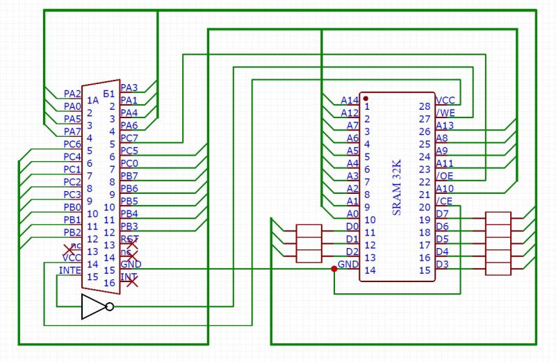Select the PB3 pin label on connector
Image resolution: width=556 pixels, height=362 pixels.
129,226
